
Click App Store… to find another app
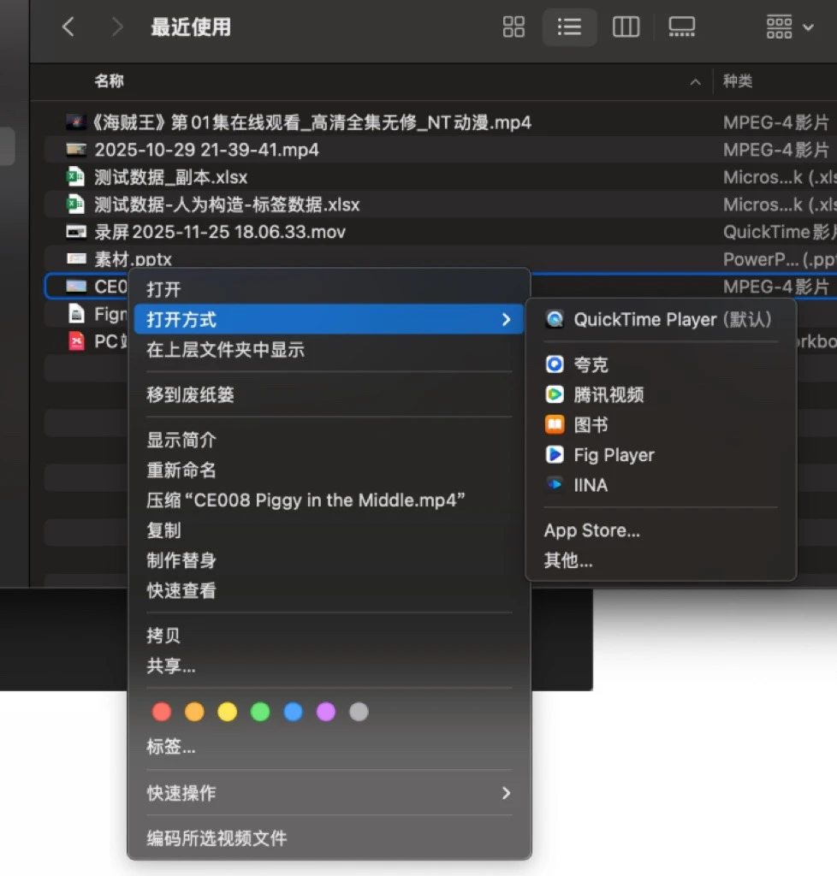pyautogui.click(x=592, y=530)
